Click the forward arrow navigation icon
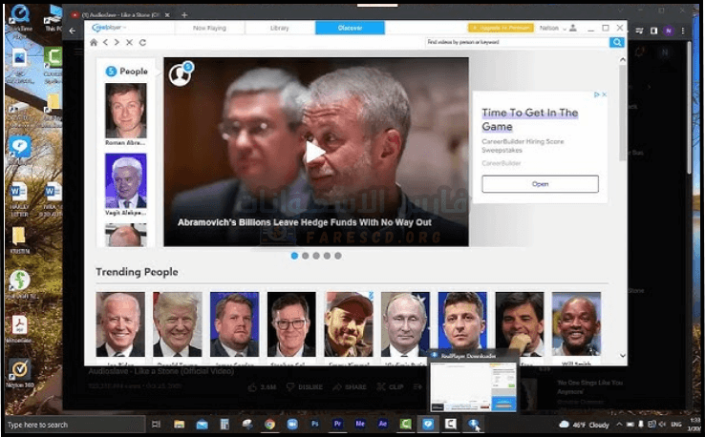The image size is (705, 437). (117, 43)
